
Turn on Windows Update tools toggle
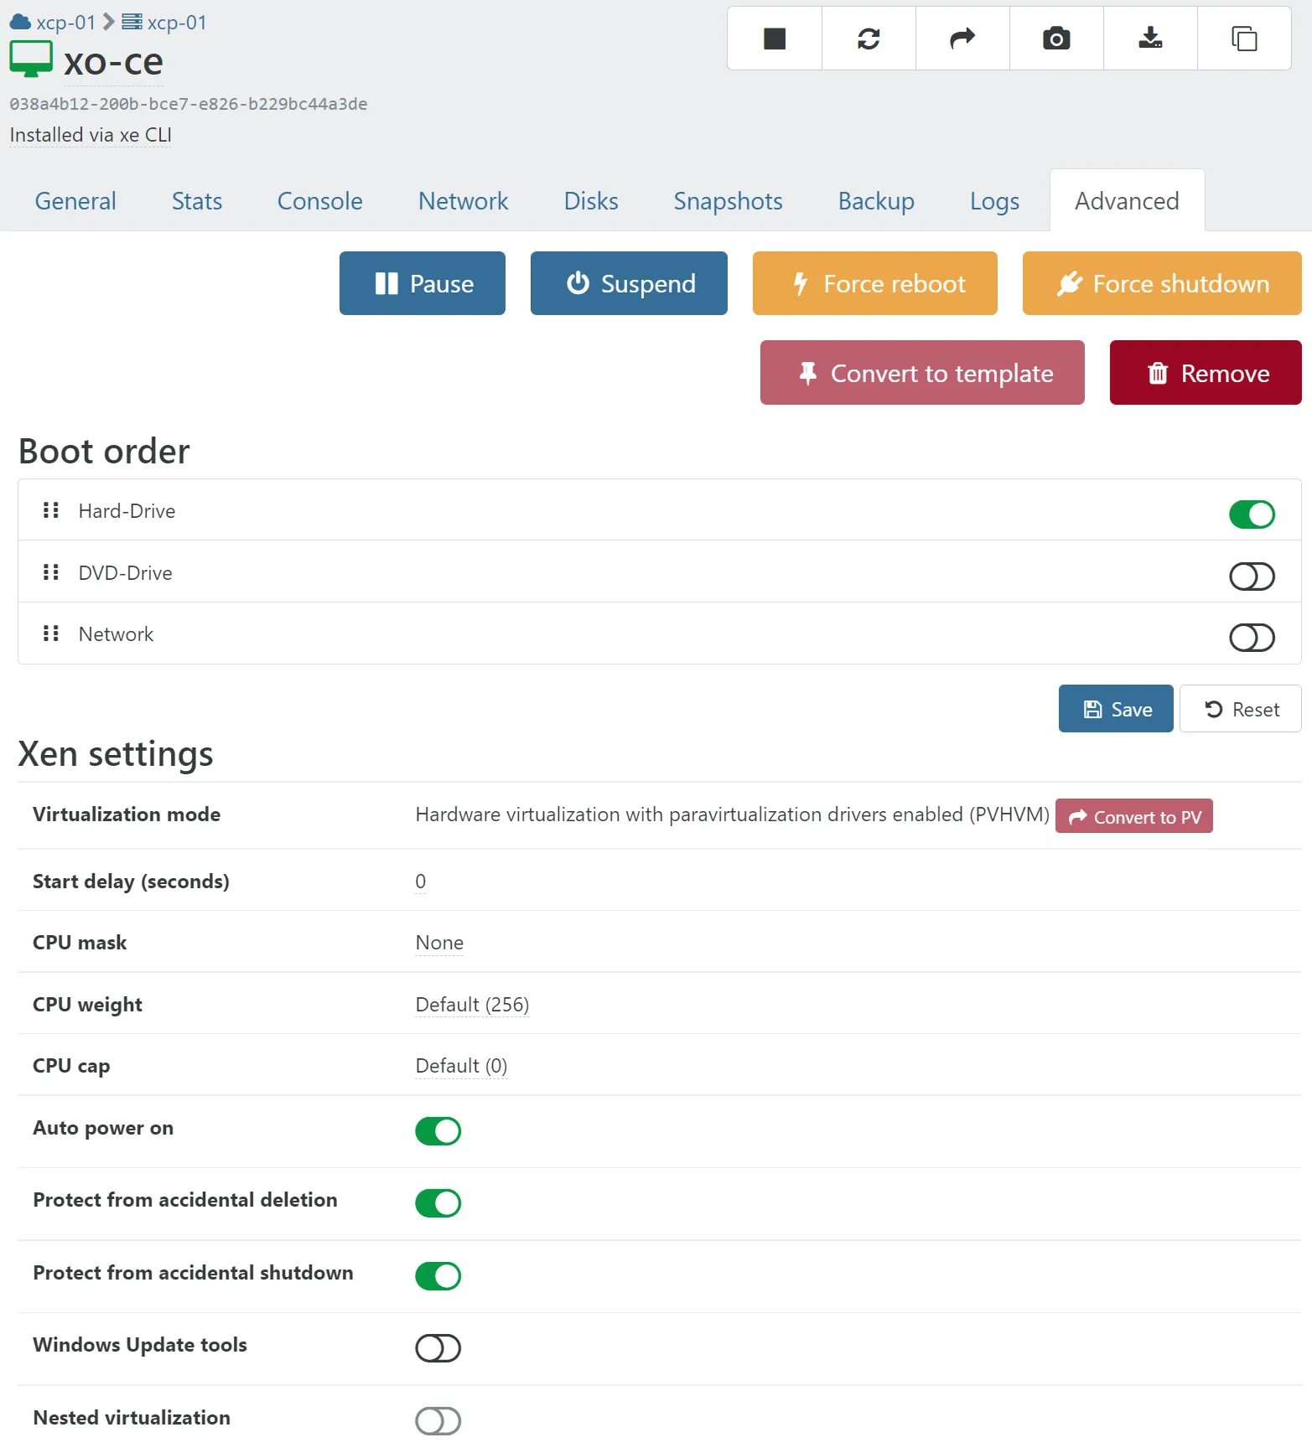[438, 1348]
